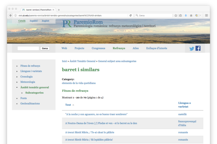Open the Firefox hamburger menu
The height and width of the screenshot is (144, 217).
click(207, 15)
